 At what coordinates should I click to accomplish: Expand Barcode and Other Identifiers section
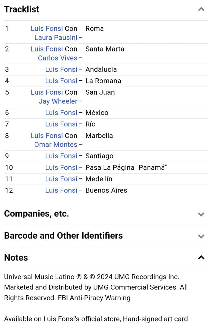tap(201, 236)
